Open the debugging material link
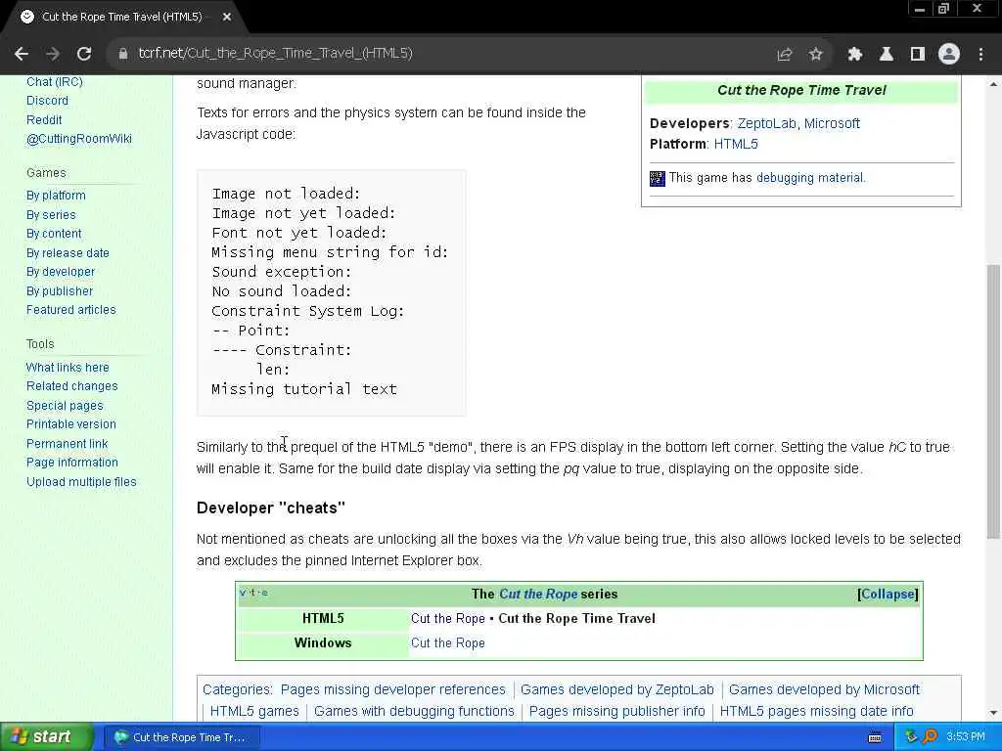Viewport: 1002px width, 751px height. [809, 178]
